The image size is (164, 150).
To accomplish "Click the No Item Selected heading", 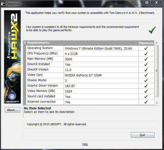I will click(x=37, y=108).
